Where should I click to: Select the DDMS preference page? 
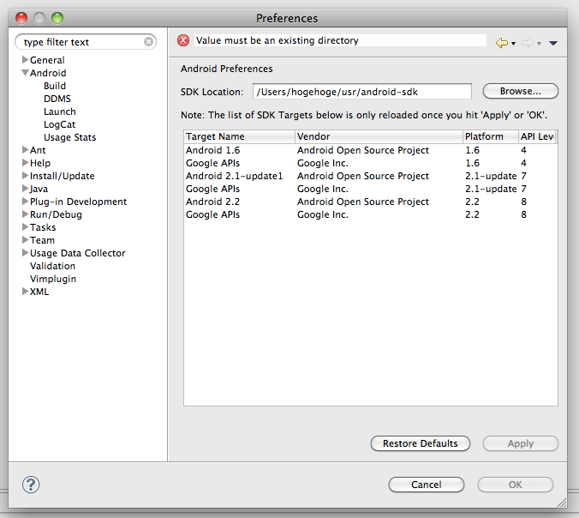pos(57,99)
